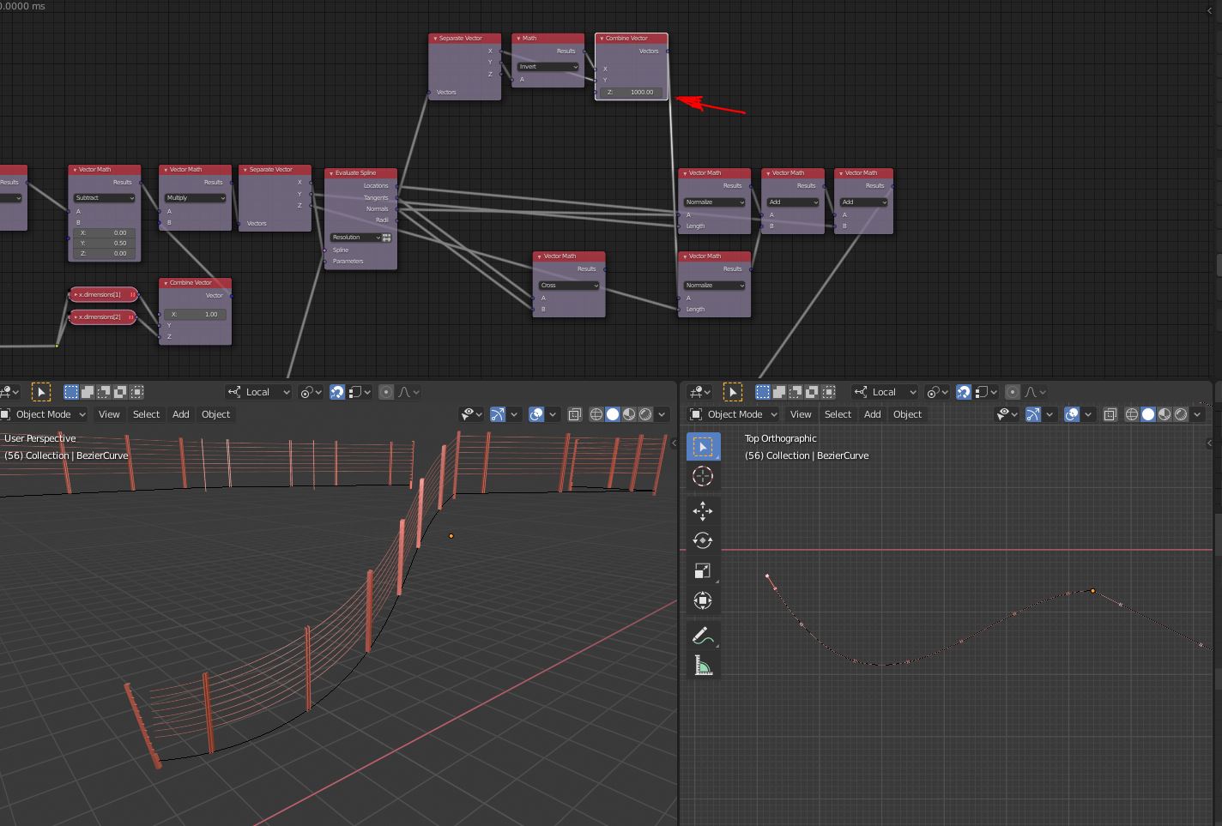Image resolution: width=1222 pixels, height=826 pixels.
Task: Switch left viewport to rendered shading
Action: [645, 414]
